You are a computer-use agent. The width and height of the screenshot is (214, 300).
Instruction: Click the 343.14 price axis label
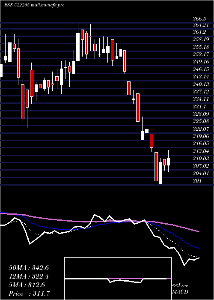click(200, 77)
